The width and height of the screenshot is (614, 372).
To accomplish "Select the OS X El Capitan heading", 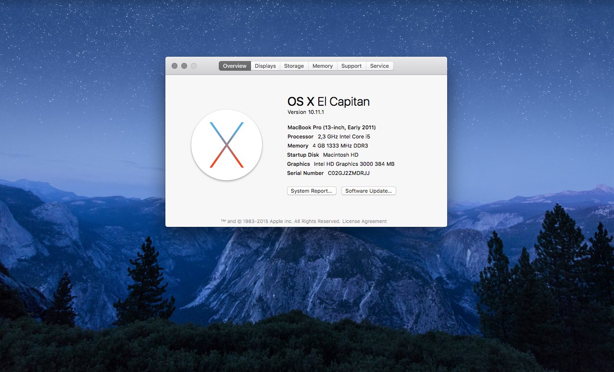I will pyautogui.click(x=328, y=101).
